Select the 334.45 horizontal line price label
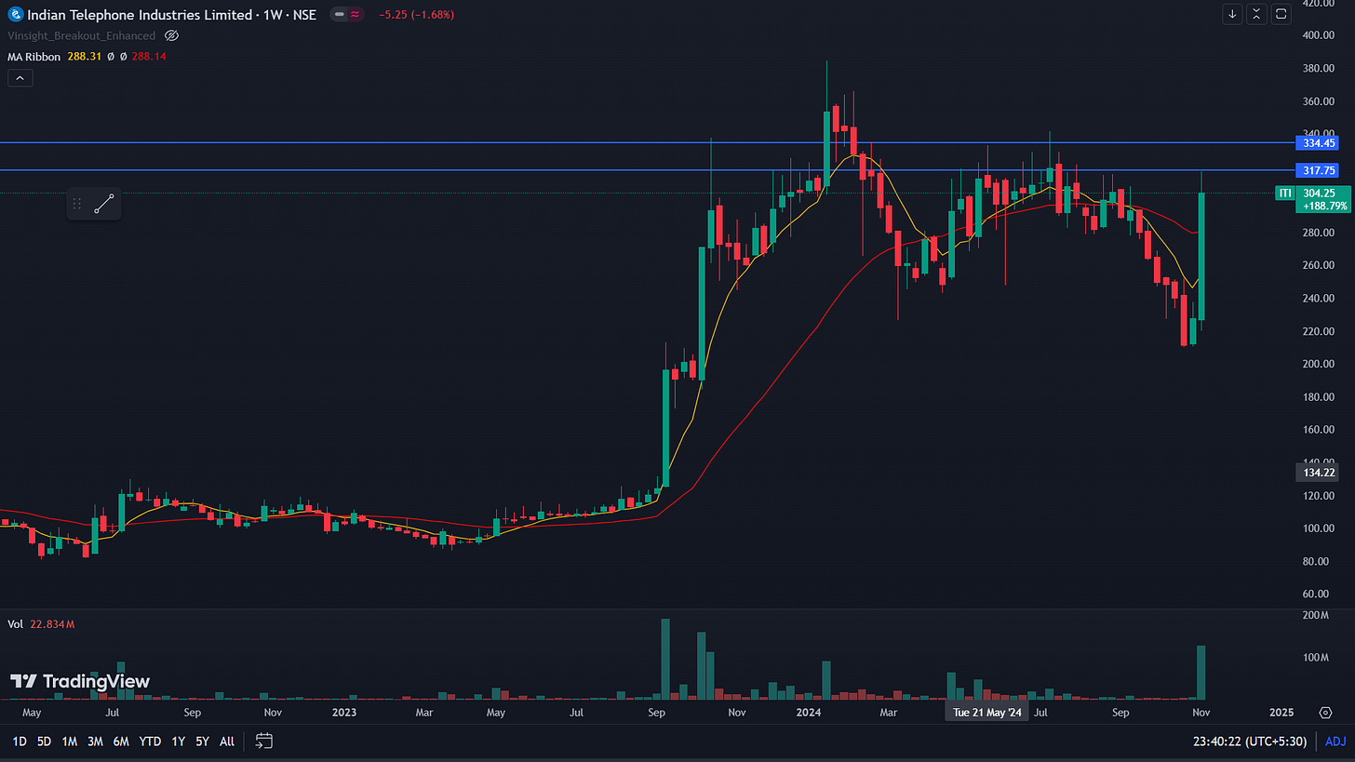Image resolution: width=1355 pixels, height=762 pixels. [x=1320, y=143]
